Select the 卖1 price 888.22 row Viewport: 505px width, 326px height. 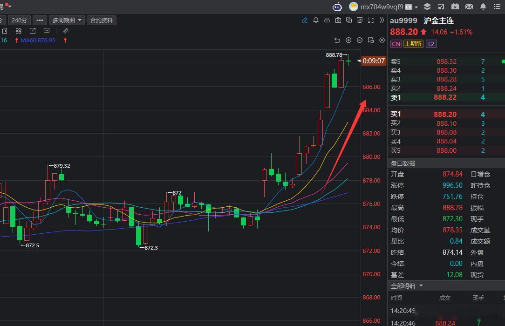[446, 97]
